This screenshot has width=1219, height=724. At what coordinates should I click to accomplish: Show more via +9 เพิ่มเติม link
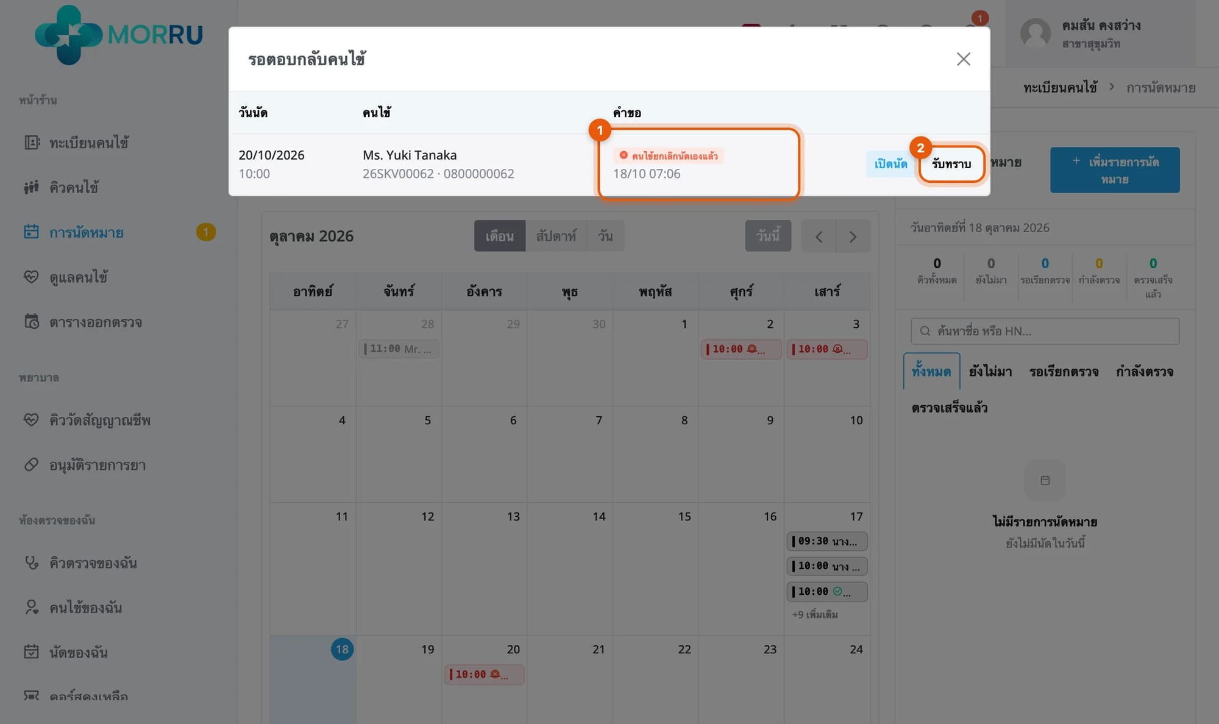tap(815, 614)
